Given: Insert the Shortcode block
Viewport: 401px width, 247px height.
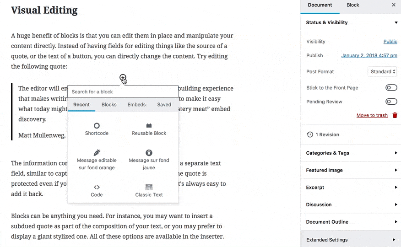Looking at the screenshot, I should (97, 129).
